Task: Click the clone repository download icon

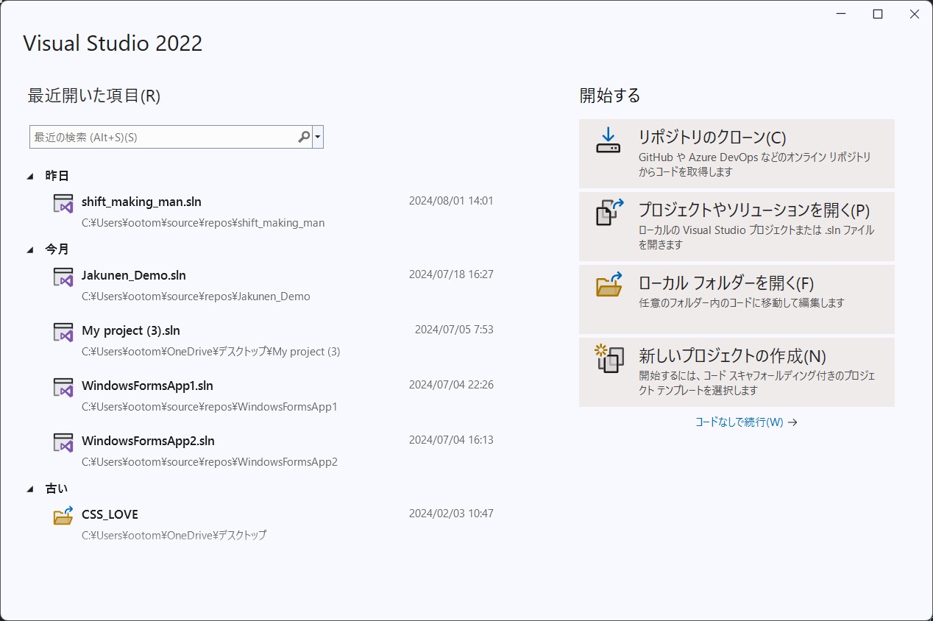Action: [609, 141]
